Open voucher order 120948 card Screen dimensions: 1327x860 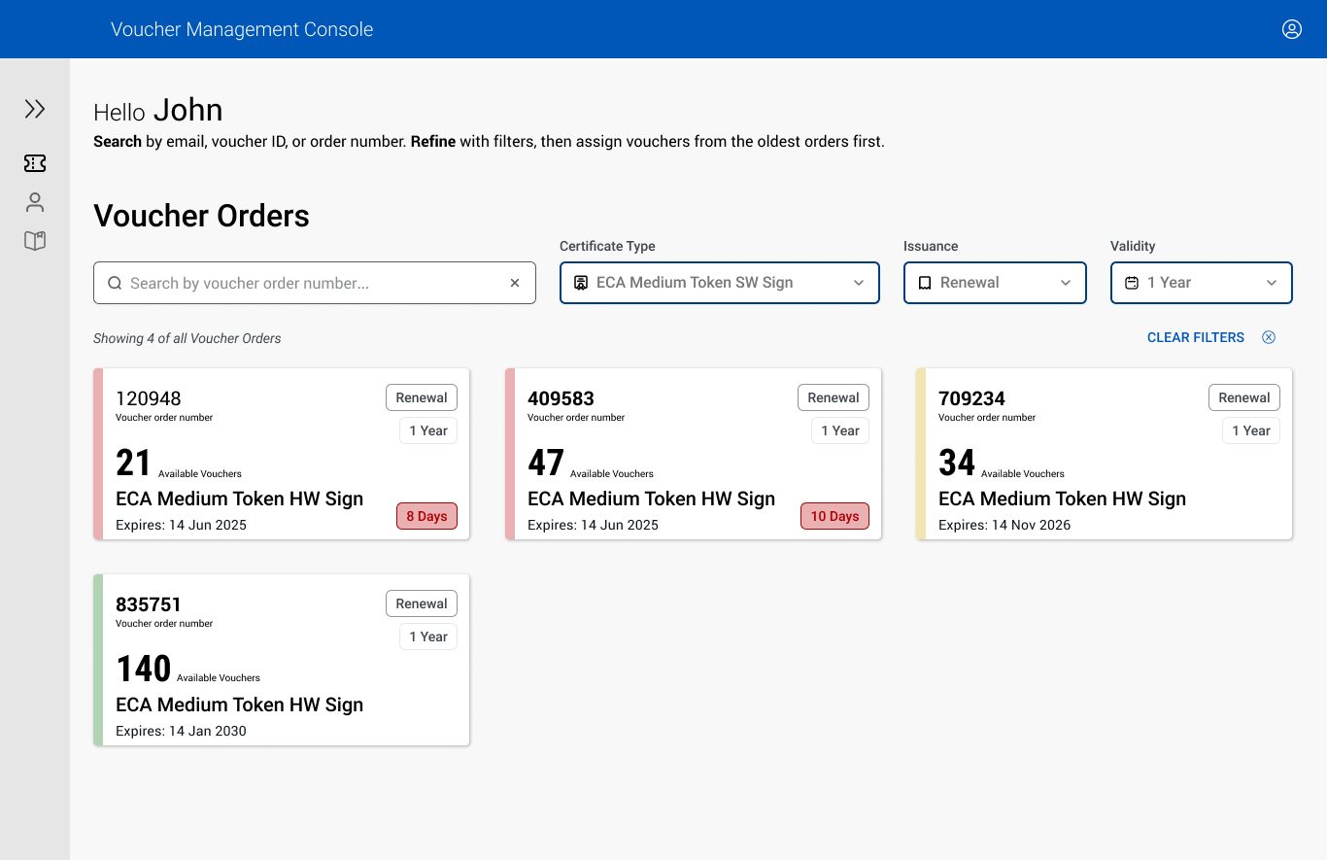pyautogui.click(x=282, y=454)
